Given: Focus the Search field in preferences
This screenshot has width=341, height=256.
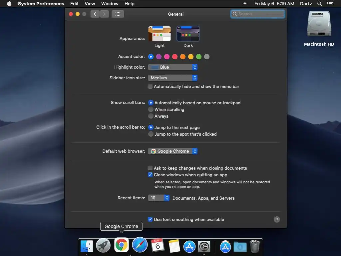Looking at the screenshot, I should click(x=258, y=14).
